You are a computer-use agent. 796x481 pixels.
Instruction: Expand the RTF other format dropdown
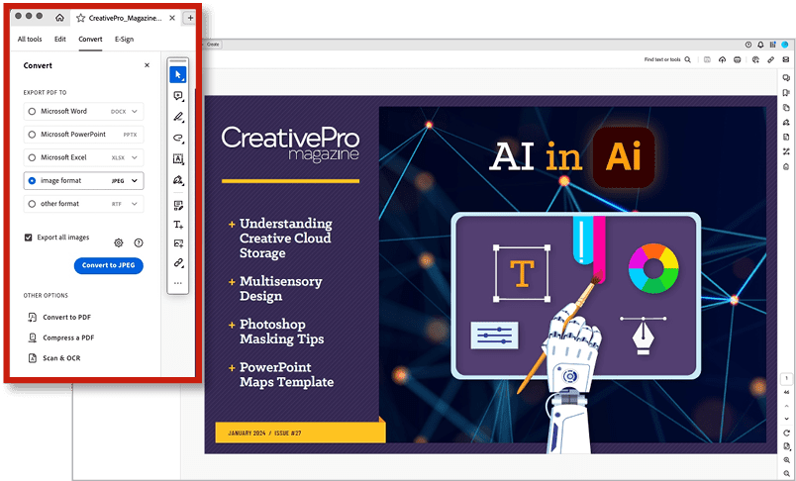[x=135, y=204]
